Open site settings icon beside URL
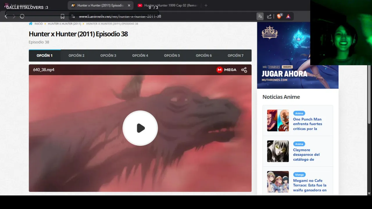The image size is (372, 209). [73, 16]
